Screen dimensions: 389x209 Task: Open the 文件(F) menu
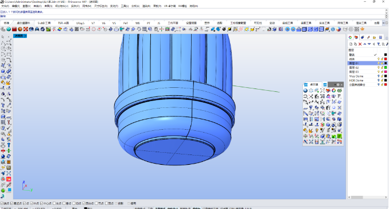tap(5, 6)
